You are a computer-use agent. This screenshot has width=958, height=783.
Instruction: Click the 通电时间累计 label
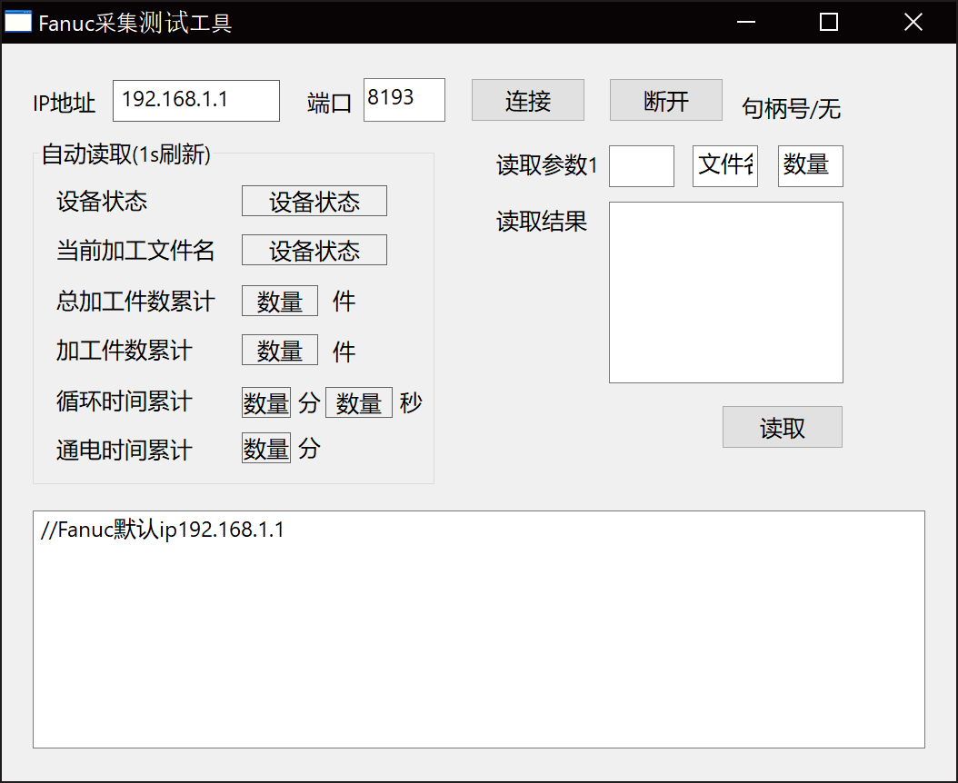click(124, 451)
